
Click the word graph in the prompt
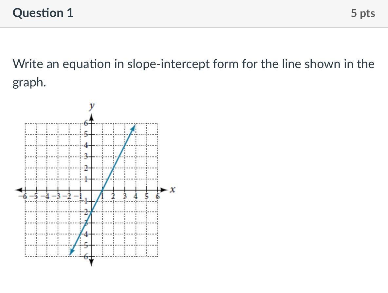29,83
